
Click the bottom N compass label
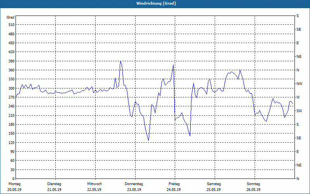point(298,179)
